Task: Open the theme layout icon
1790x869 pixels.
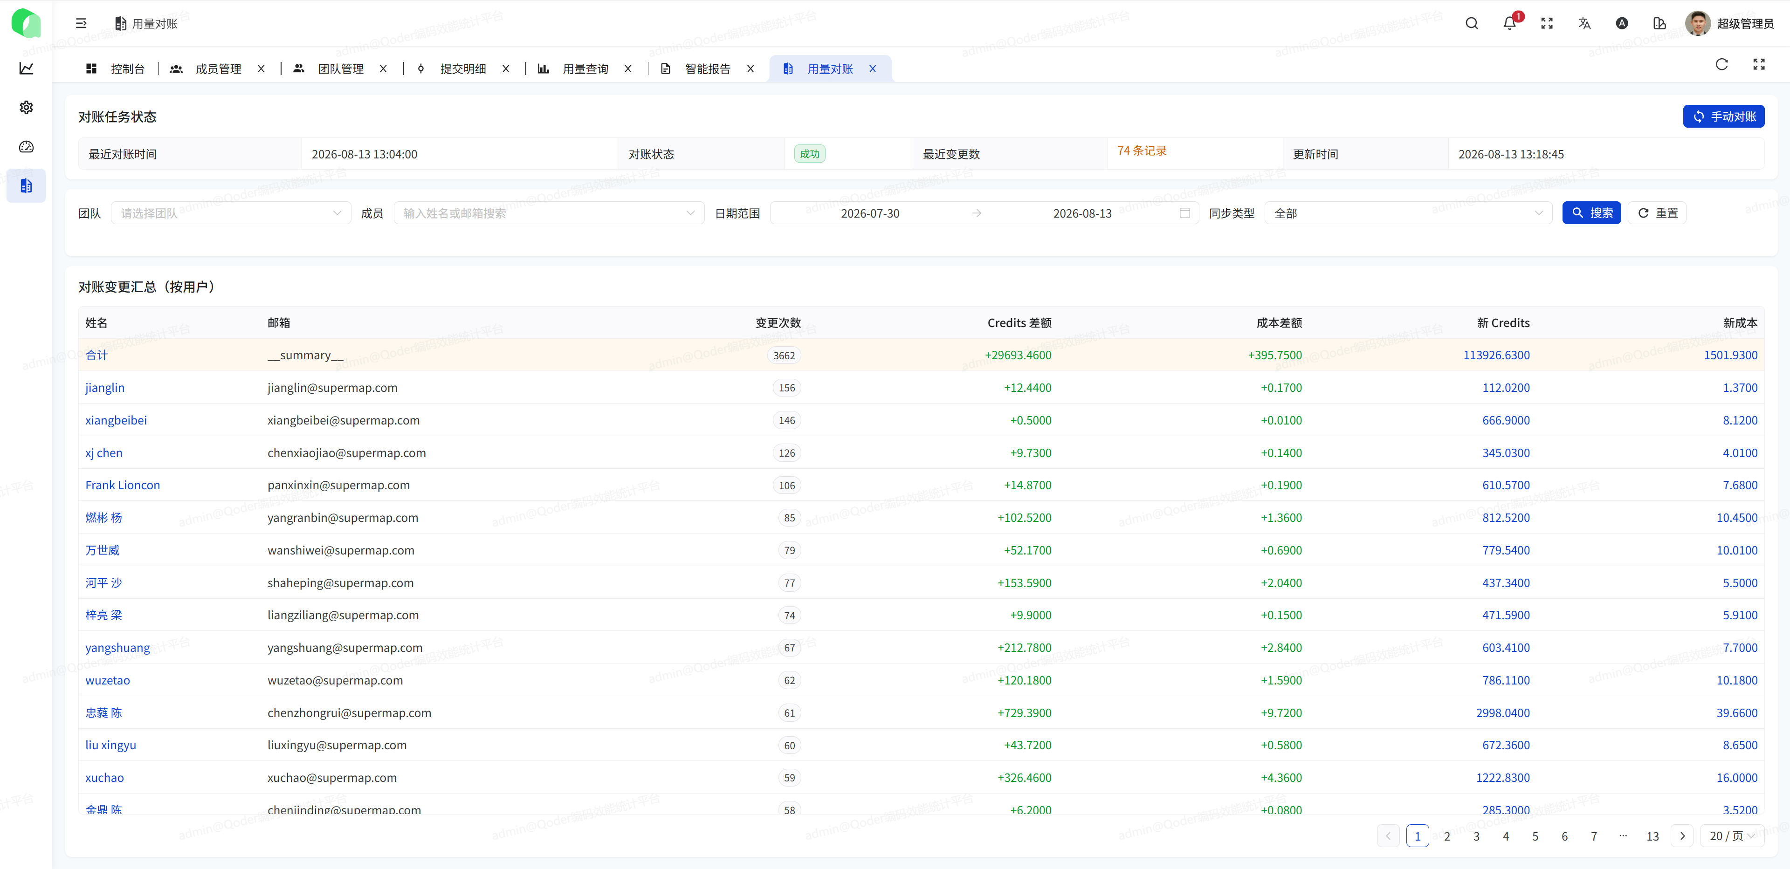Action: tap(1659, 24)
